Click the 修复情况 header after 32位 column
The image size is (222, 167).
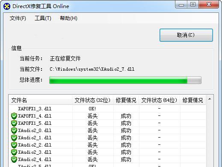click(126, 100)
